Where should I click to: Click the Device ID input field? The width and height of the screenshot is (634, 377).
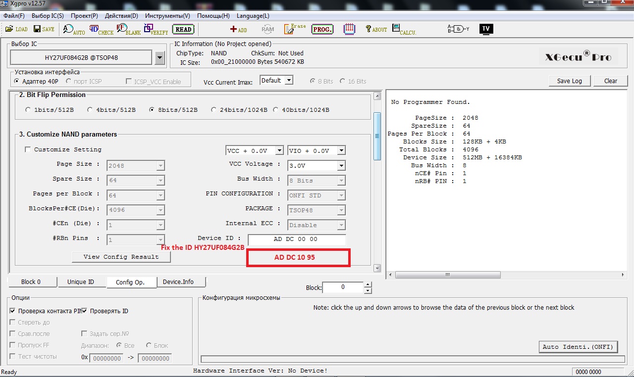pos(296,239)
